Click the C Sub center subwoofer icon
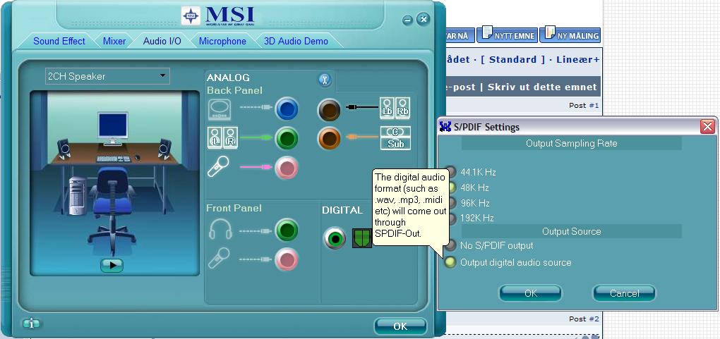 point(395,138)
